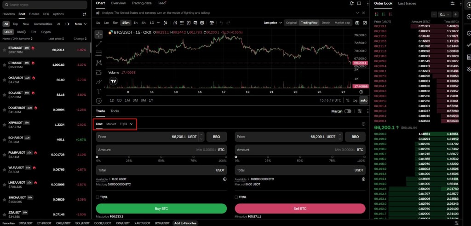The width and height of the screenshot is (471, 226).
Task: Open the emoji sticker tool
Action: pyautogui.click(x=99, y=101)
